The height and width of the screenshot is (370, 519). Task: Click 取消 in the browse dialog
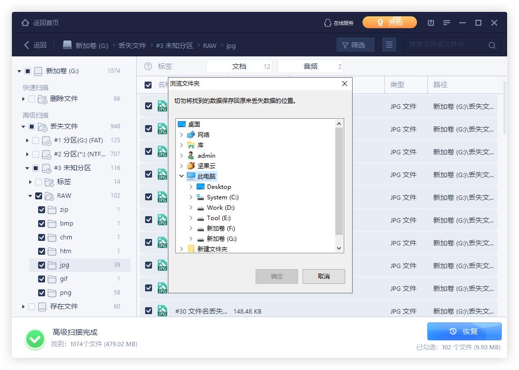pyautogui.click(x=323, y=277)
